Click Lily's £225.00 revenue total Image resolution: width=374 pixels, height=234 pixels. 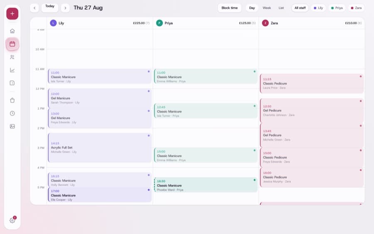(139, 23)
